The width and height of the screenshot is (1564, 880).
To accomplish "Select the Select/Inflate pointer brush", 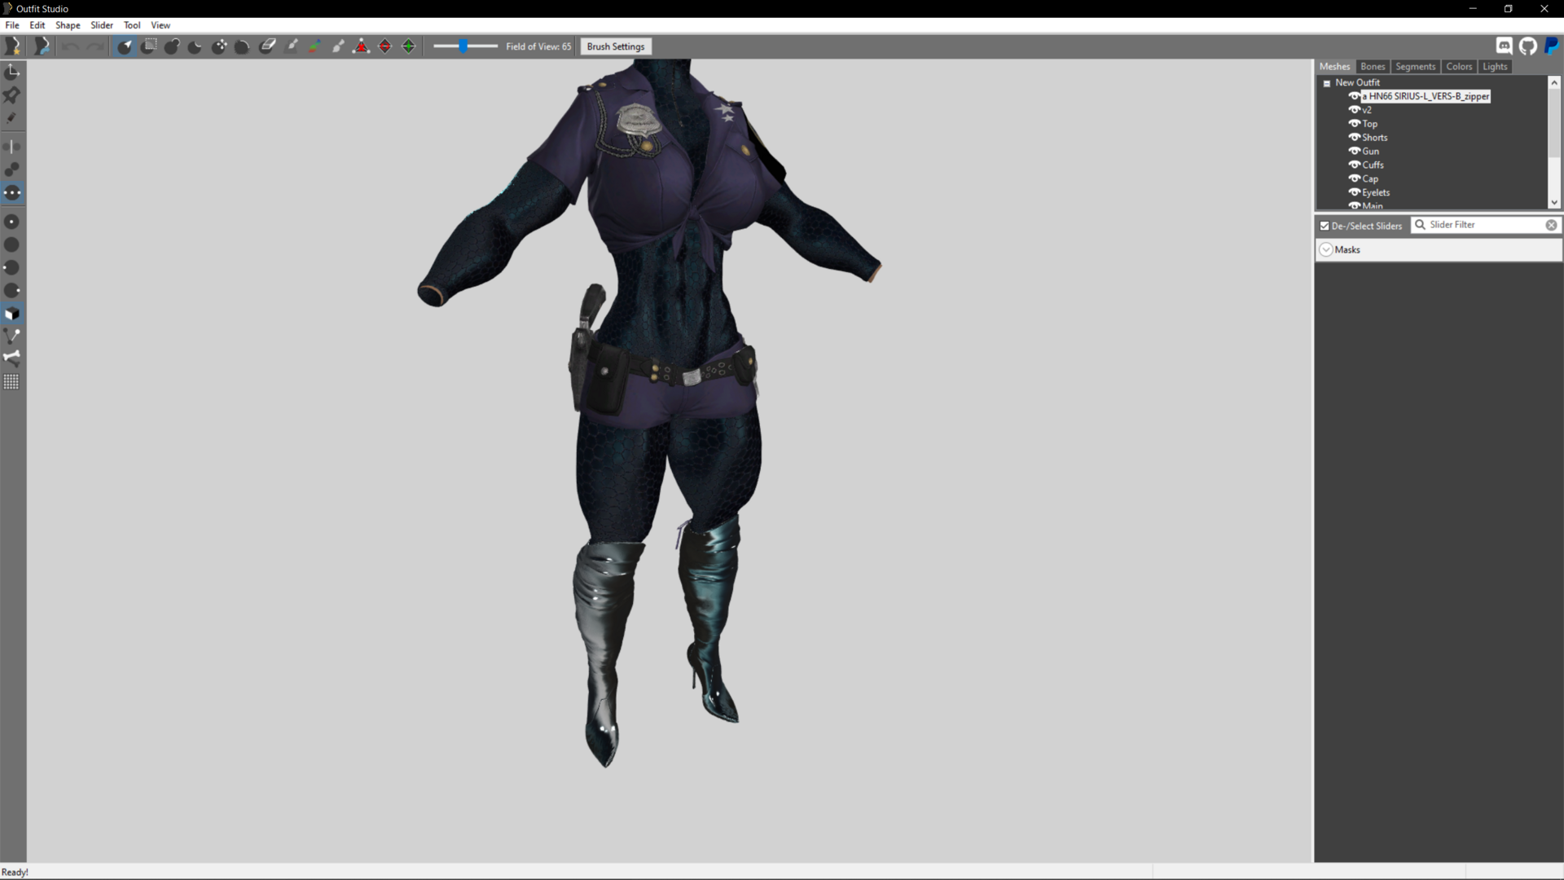I will pyautogui.click(x=125, y=46).
